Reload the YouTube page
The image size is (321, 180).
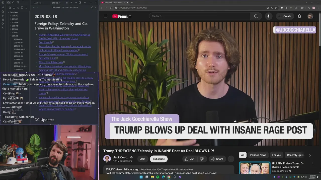[111, 8]
